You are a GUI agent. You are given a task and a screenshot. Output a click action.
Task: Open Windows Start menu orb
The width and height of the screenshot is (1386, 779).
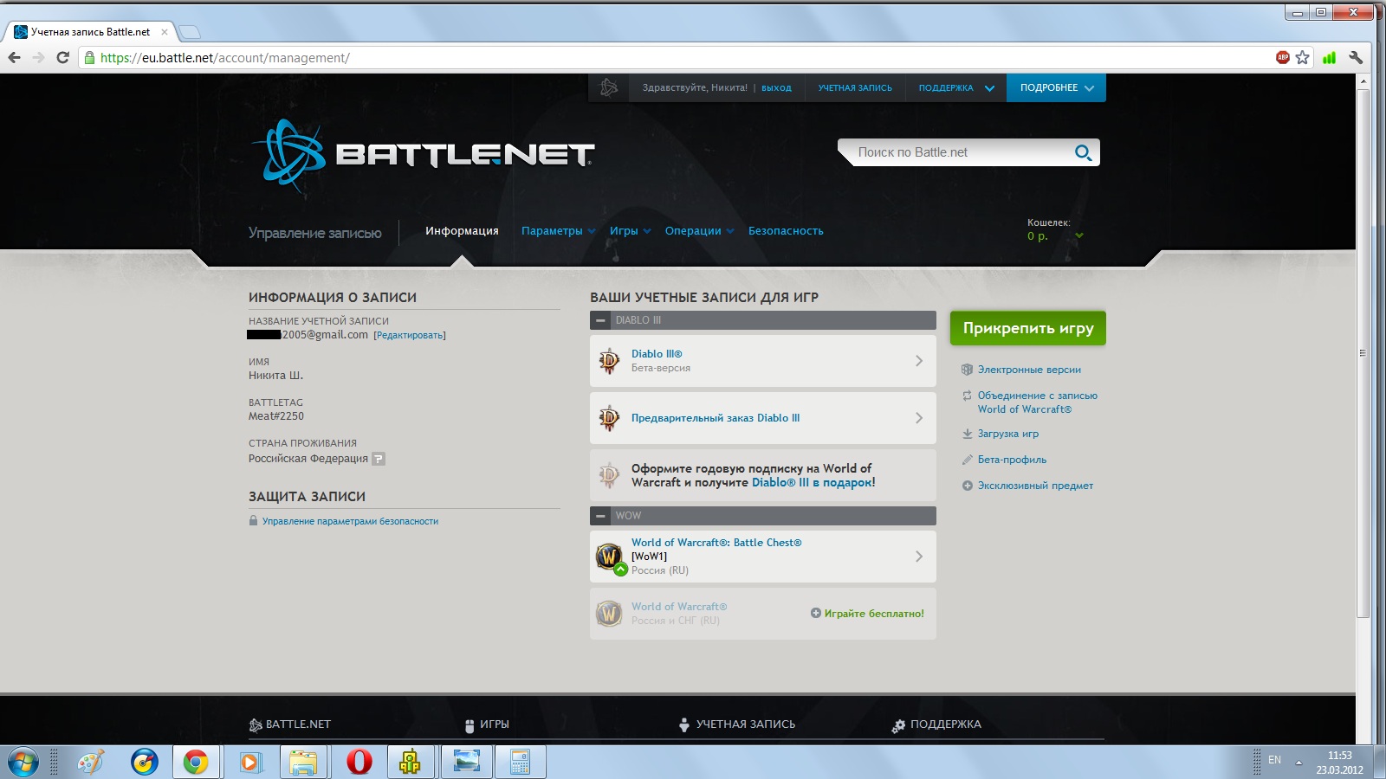click(23, 763)
